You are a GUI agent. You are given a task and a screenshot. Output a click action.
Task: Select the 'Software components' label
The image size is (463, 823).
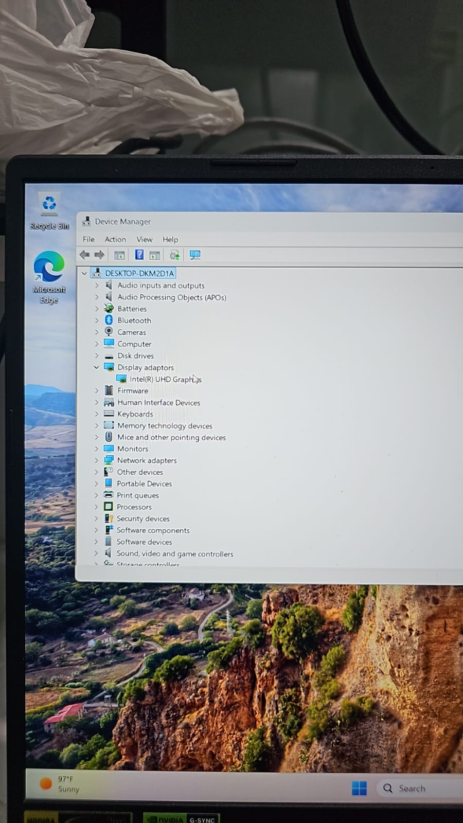coord(153,530)
